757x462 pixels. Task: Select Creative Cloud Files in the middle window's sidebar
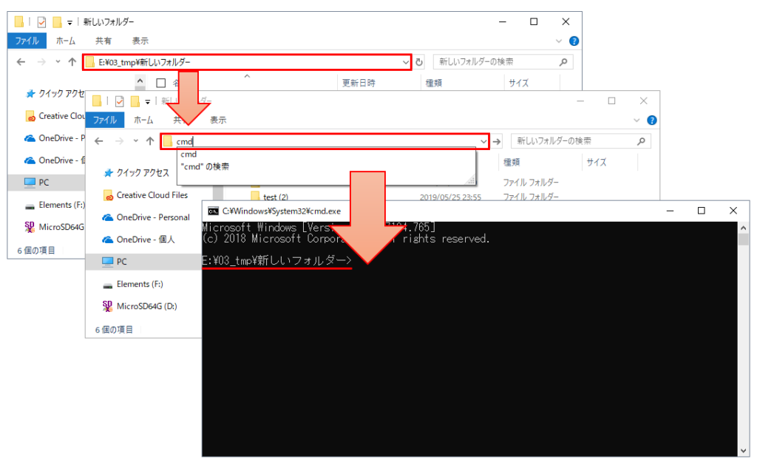pyautogui.click(x=146, y=195)
